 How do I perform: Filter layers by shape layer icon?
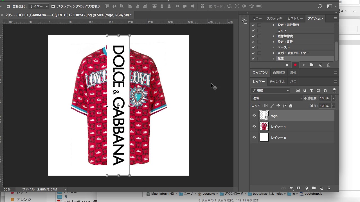[x=318, y=91]
